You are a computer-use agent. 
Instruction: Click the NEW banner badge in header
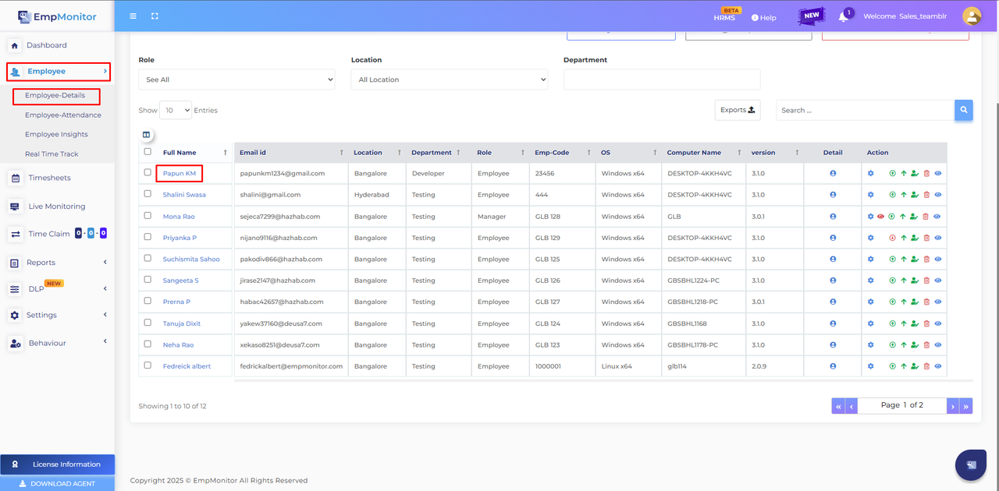[x=812, y=15]
